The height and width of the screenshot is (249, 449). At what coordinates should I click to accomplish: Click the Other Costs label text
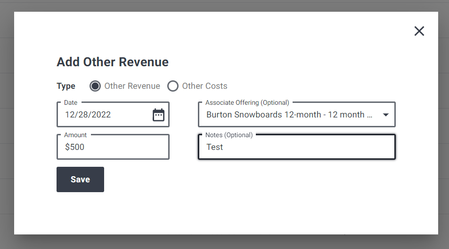[x=205, y=86]
